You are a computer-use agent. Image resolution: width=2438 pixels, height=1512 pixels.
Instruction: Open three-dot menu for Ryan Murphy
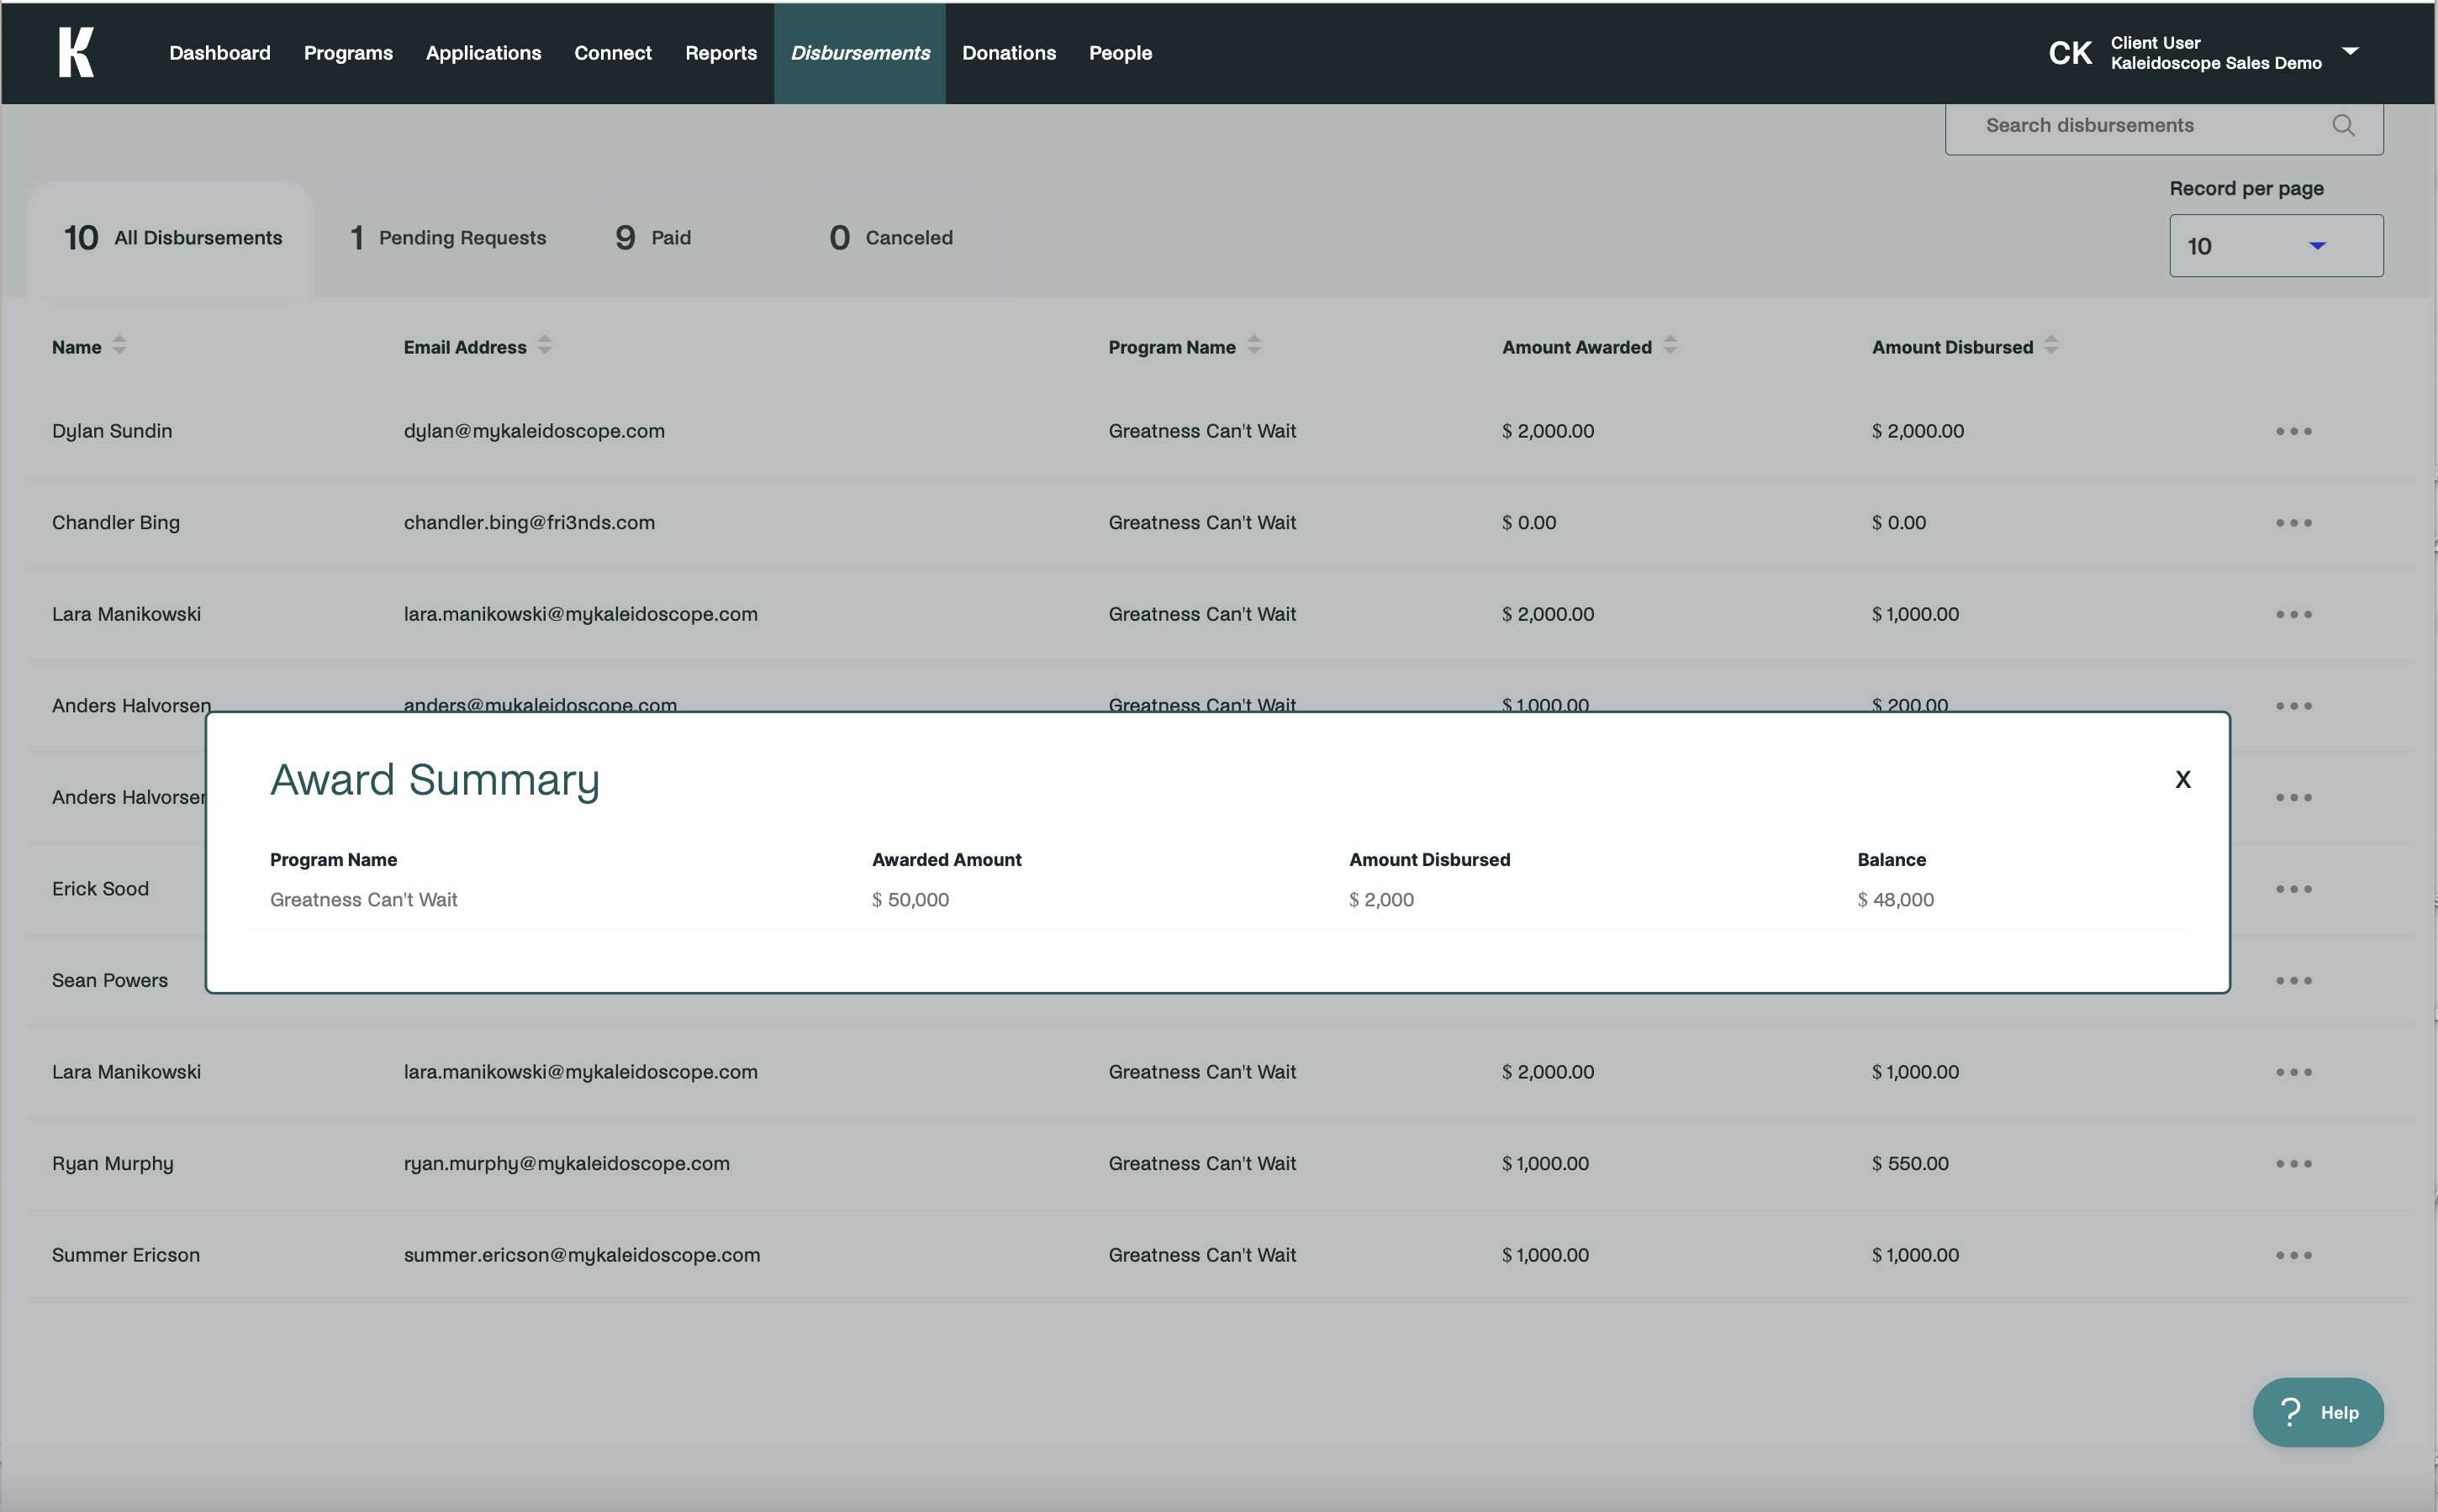[2293, 1164]
